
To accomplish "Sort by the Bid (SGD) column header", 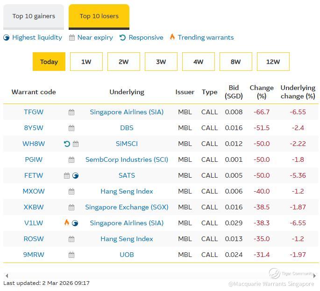I will coord(234,92).
